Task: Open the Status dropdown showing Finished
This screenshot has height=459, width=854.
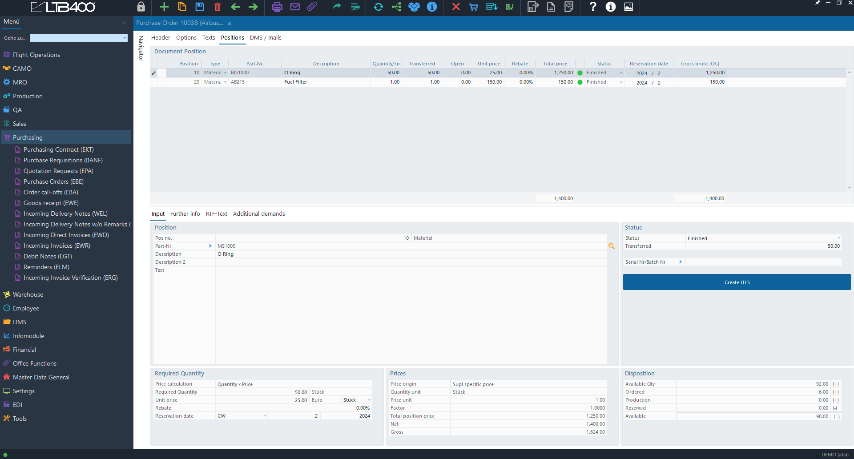Action: click(x=838, y=238)
